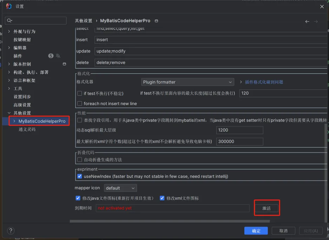Screen dimensions: 329x240
Task: Select 按键映射 in the settings tree
Action: [22, 40]
